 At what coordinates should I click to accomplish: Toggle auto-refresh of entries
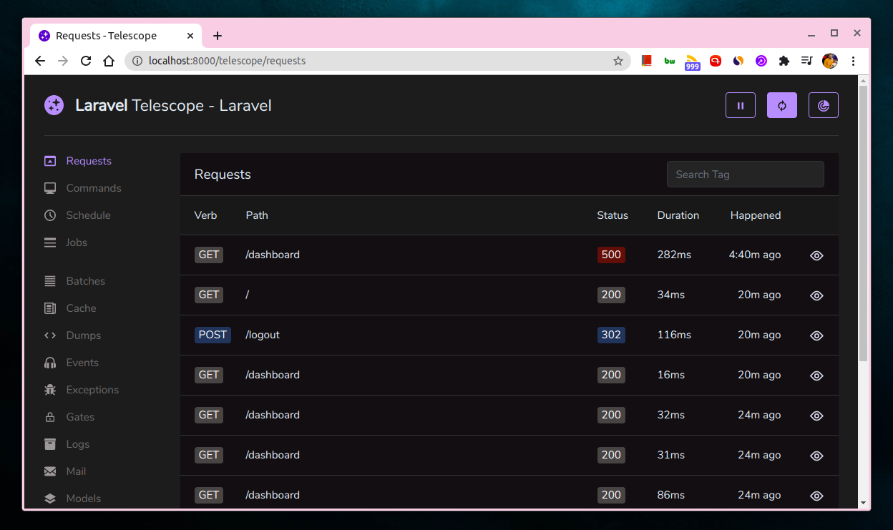782,105
